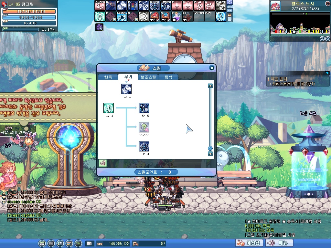Screen dimensions: 331x248
Task: Use the blue heart potion with 795 count
Action: [166, 16]
